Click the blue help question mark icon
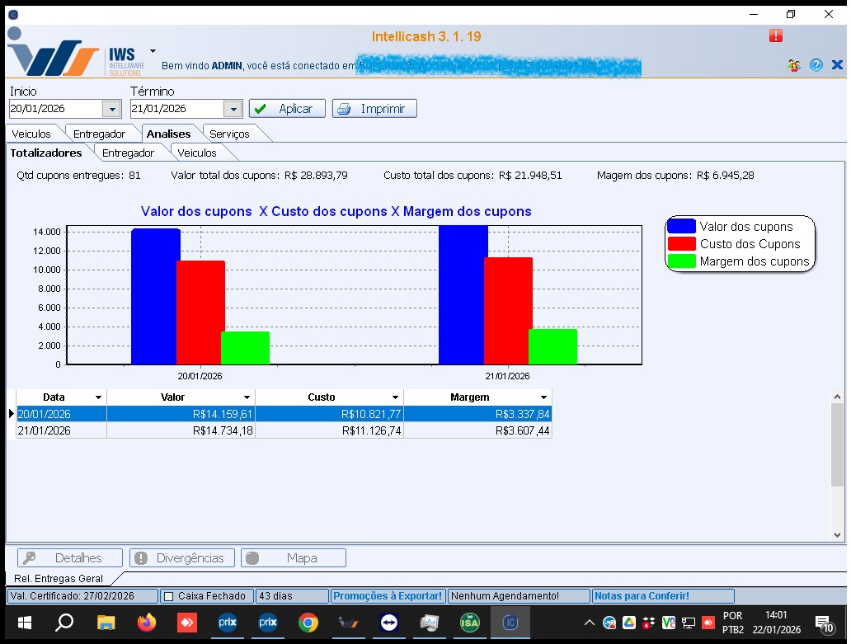Screen dimensions: 851x644 (816, 65)
